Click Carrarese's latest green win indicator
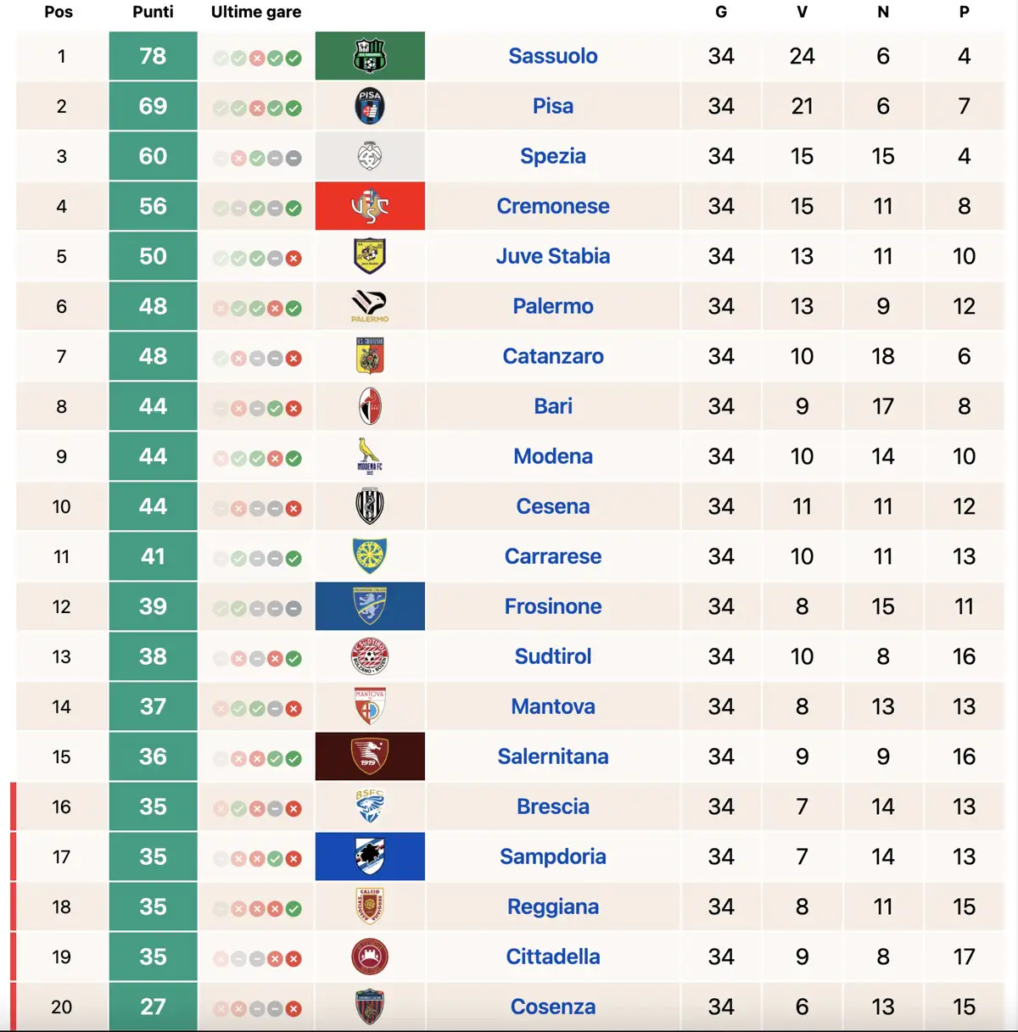Screen dimensions: 1018x1032 (294, 559)
